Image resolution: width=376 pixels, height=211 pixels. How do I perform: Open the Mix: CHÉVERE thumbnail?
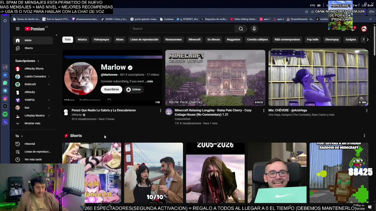[318, 78]
